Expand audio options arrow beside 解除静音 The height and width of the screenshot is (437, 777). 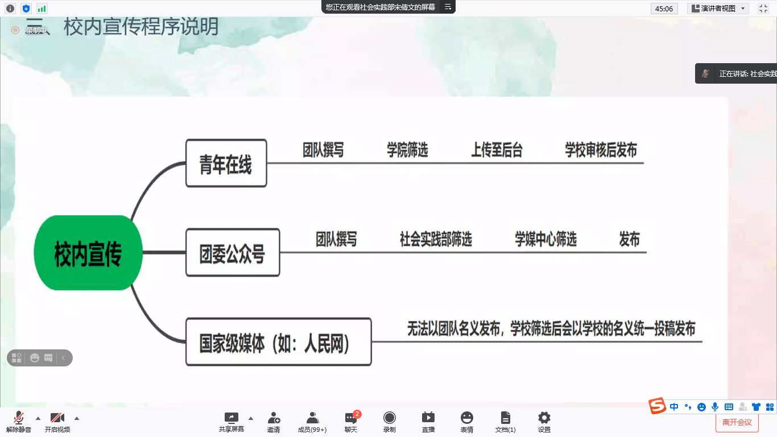coord(38,418)
